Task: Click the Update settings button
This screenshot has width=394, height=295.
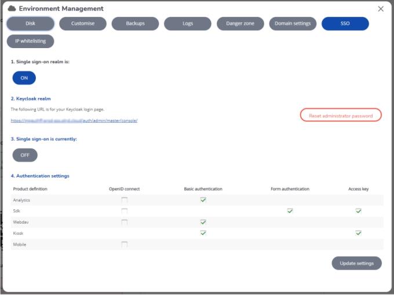Action: 356,263
